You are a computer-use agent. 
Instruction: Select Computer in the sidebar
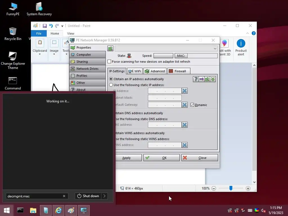87,55
